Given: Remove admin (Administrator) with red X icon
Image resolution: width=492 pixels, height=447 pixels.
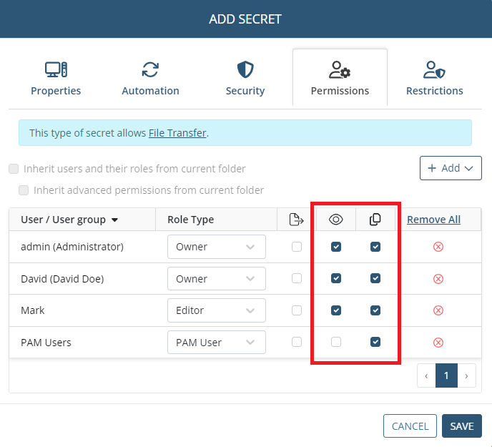Looking at the screenshot, I should click(438, 247).
